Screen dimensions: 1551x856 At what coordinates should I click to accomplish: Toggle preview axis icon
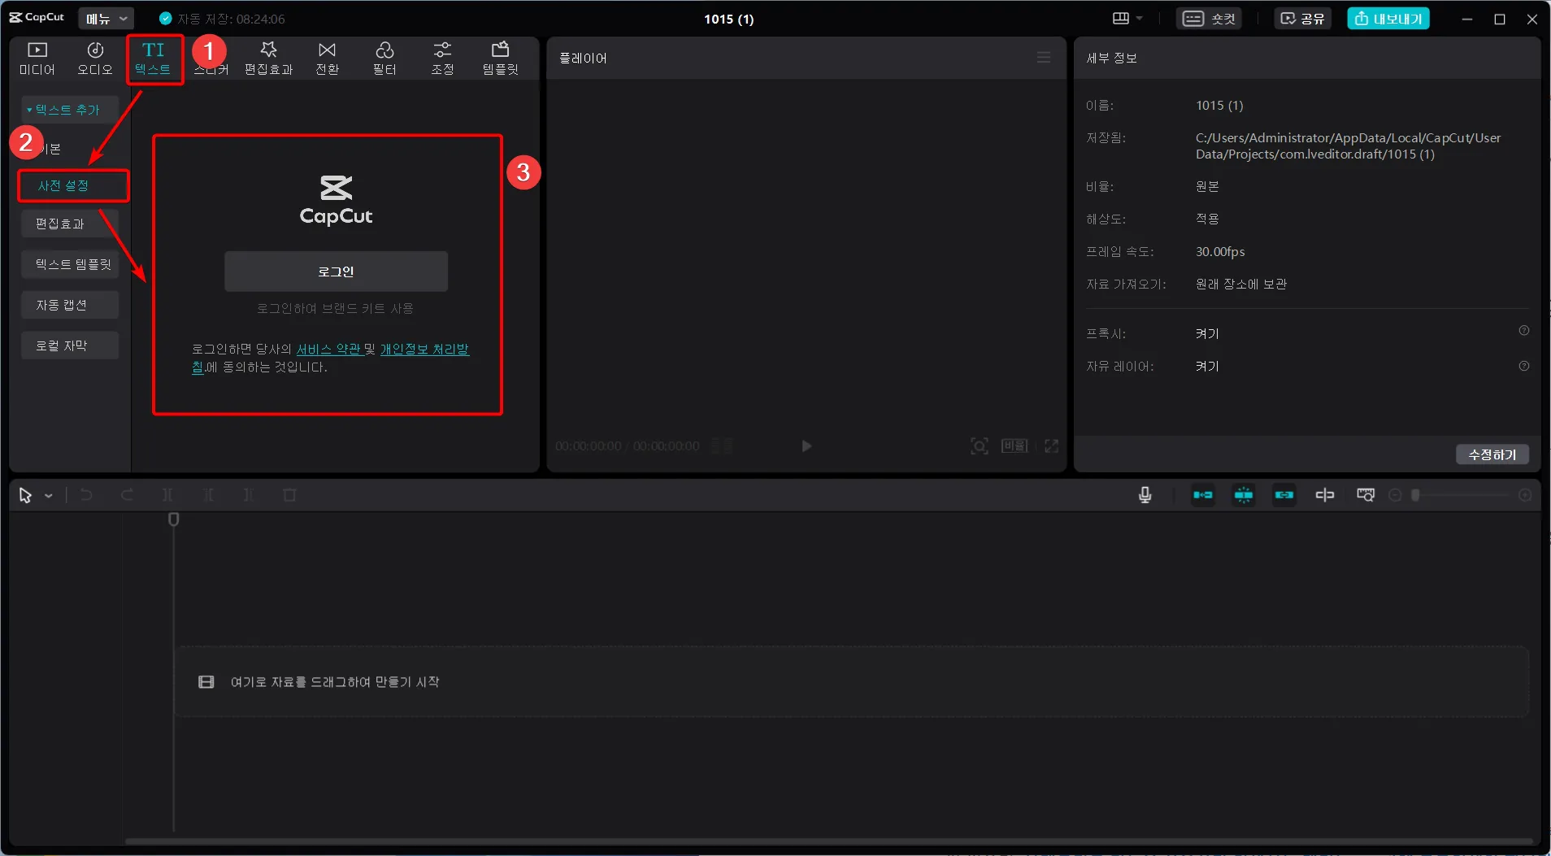click(x=1325, y=495)
